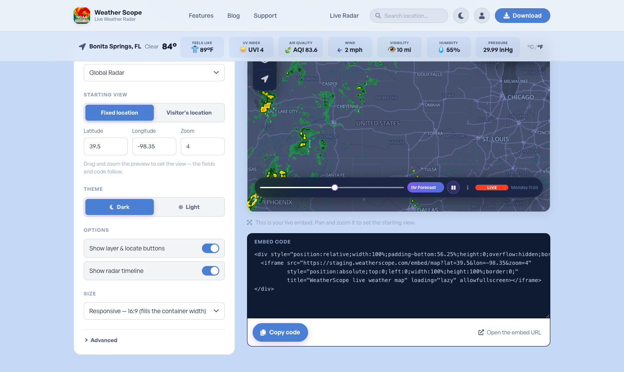
Task: Click the Weather Scope NOAA logo icon
Action: pos(82,16)
